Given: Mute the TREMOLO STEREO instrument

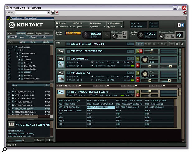Looking at the screenshot, I should point(141,51).
